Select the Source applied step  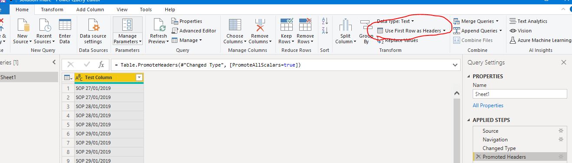click(520, 131)
